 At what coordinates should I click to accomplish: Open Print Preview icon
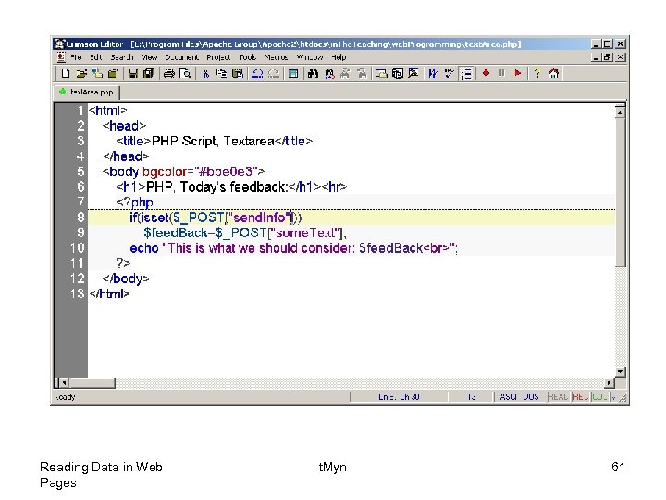[x=185, y=73]
